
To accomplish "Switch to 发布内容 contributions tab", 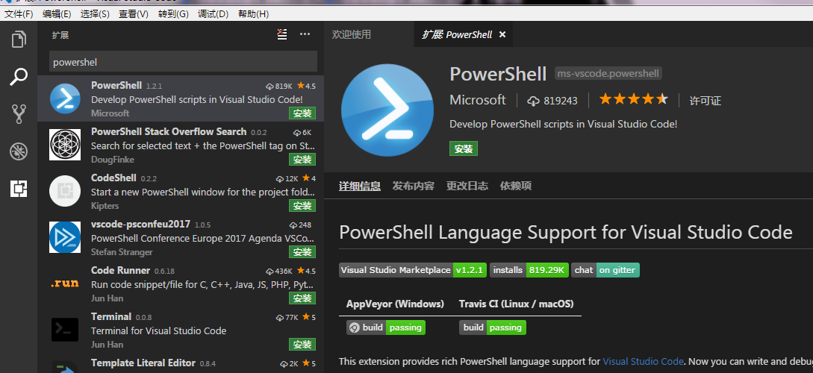I will tap(414, 186).
